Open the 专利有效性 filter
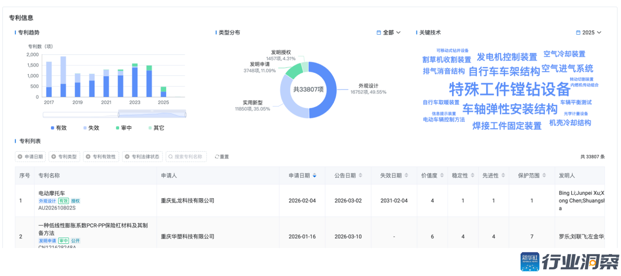Viewport: 621px width, 276px height. pyautogui.click(x=101, y=157)
